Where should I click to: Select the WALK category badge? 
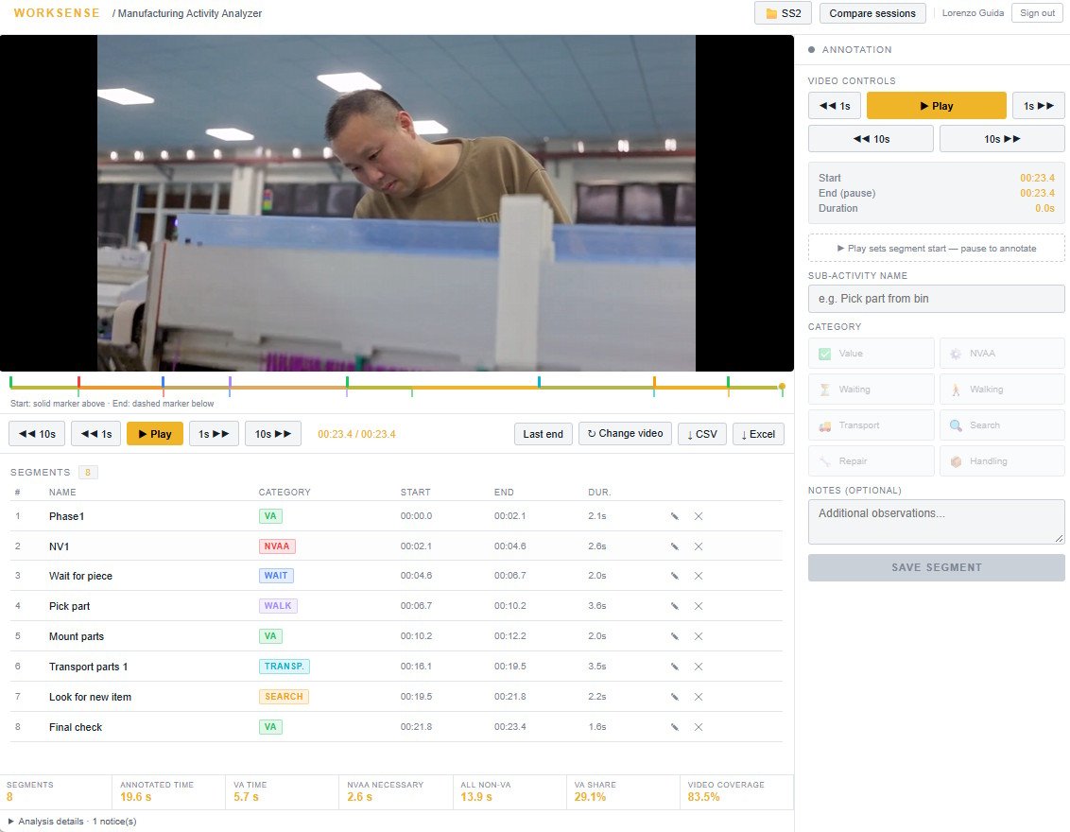278,605
